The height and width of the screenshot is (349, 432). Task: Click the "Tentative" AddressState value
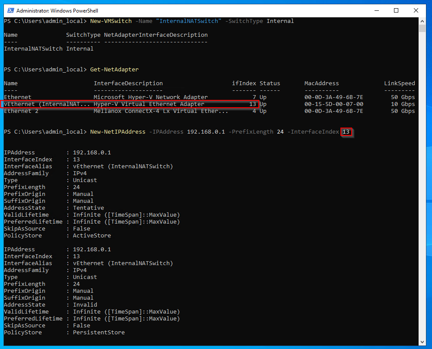click(89, 208)
